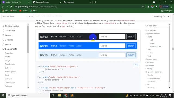This screenshot has height=98, width=174.
Task: Open a new browser tab
Action: pyautogui.click(x=95, y=2)
